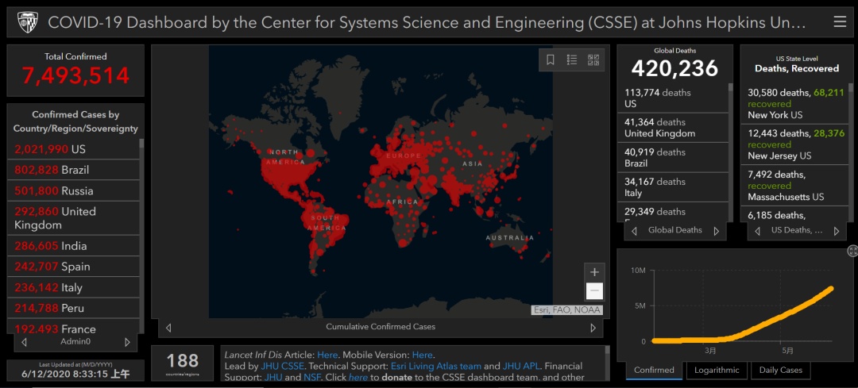Show the map legend list icon
Image resolution: width=858 pixels, height=388 pixels.
[572, 60]
